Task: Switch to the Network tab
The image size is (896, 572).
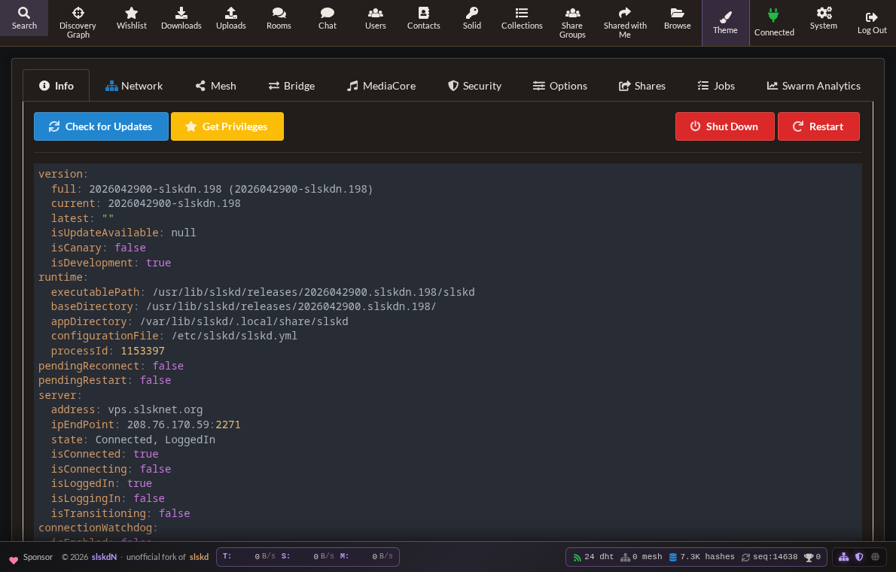Action: (134, 86)
